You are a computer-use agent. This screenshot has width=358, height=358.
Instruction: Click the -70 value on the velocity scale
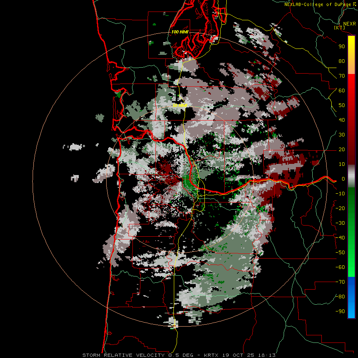(340, 282)
